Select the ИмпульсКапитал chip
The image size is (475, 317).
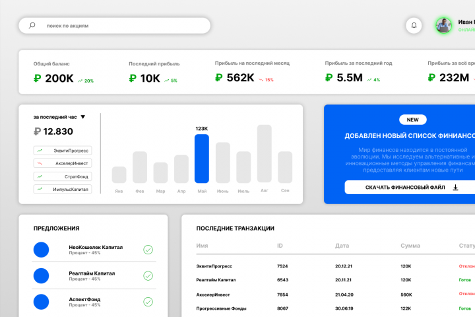[x=63, y=190]
